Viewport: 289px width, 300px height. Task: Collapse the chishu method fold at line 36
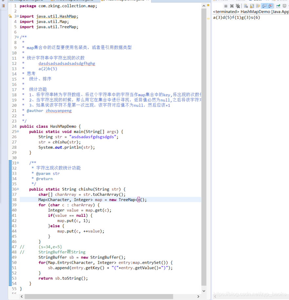pyautogui.click(x=18, y=189)
